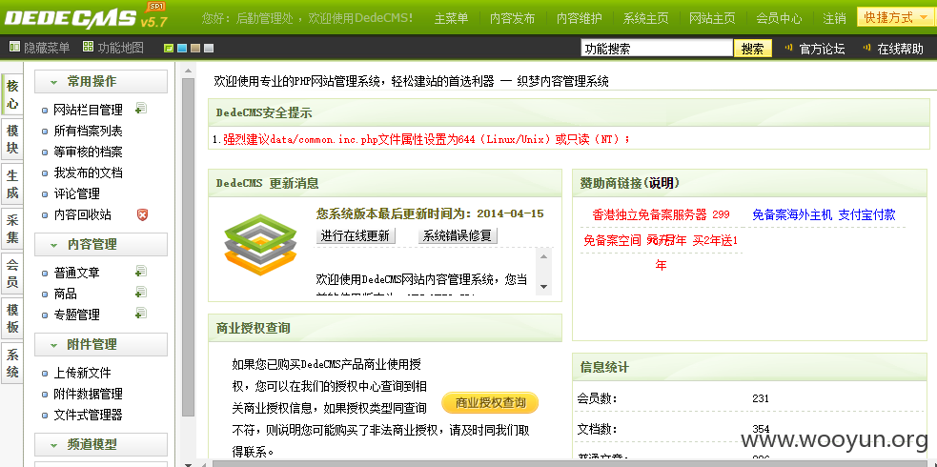Click the add icon beside 商品
937x467 pixels.
[141, 292]
